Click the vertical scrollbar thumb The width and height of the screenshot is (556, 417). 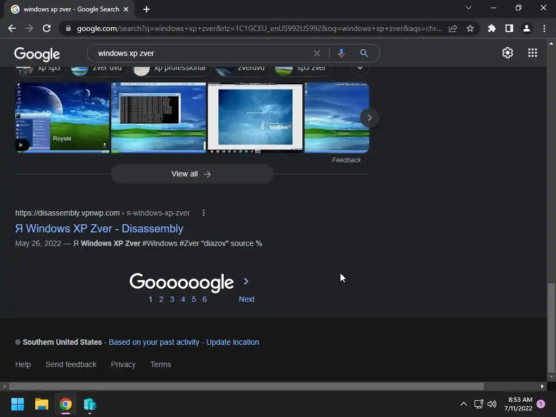(551, 327)
